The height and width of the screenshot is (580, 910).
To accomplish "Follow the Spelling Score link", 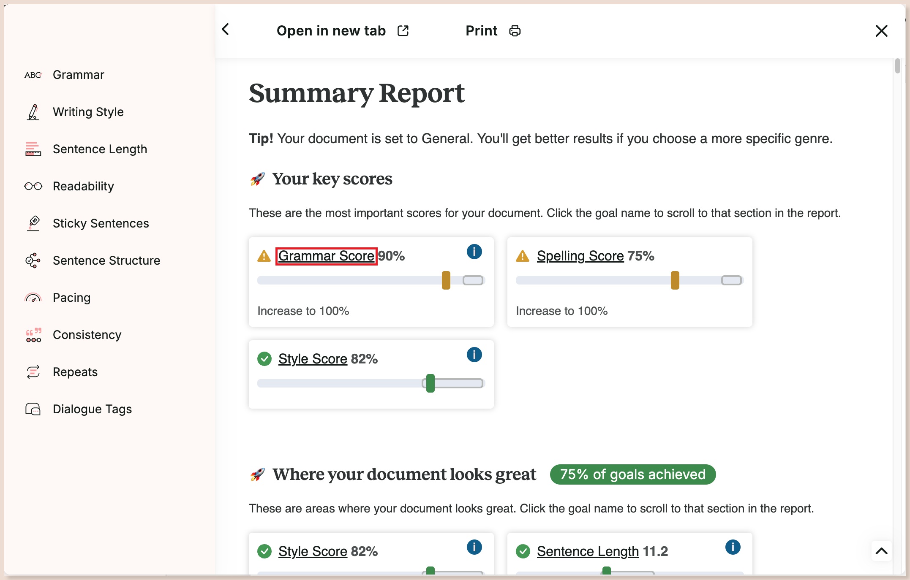I will point(580,256).
